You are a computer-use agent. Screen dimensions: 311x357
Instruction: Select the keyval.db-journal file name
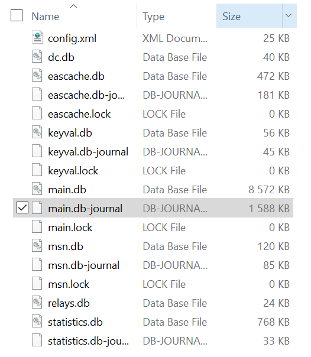[x=88, y=152]
